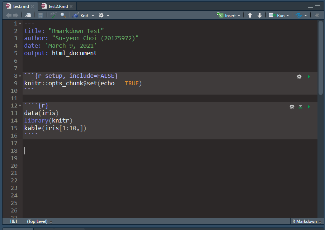
Task: Run the current line or selection
Action: (x=277, y=15)
